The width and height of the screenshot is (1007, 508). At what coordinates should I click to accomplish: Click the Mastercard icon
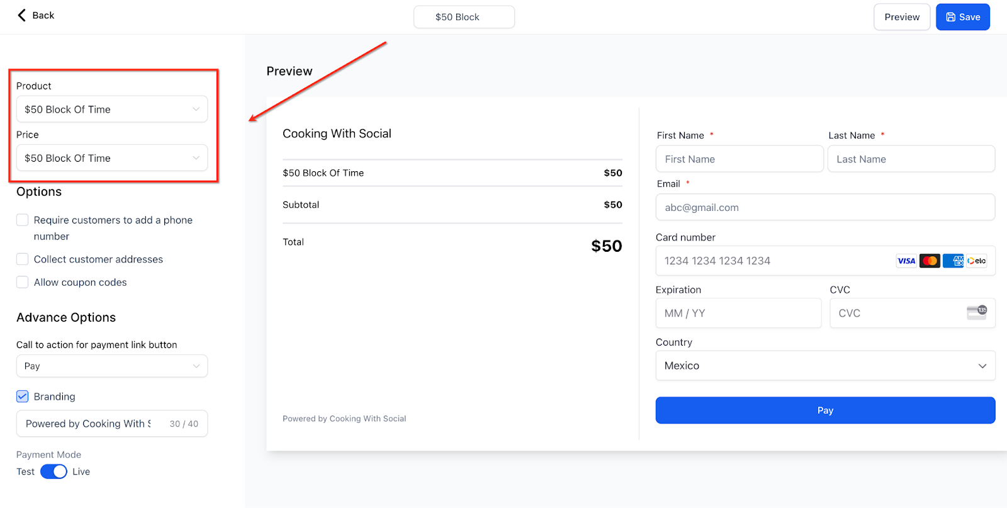930,261
